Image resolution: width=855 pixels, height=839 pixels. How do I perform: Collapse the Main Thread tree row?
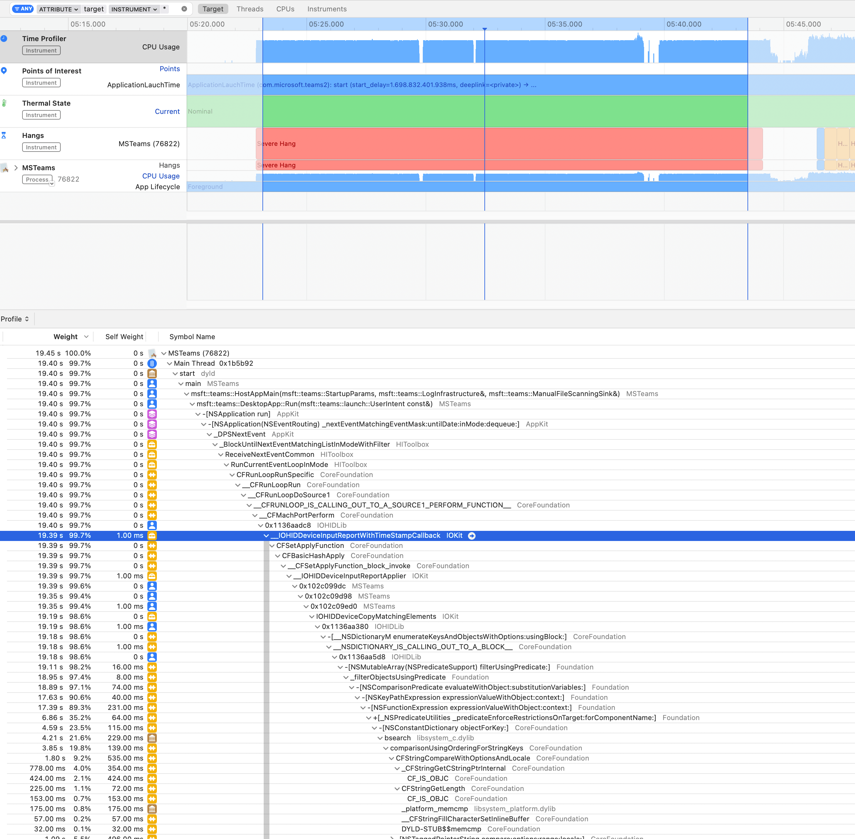(169, 364)
